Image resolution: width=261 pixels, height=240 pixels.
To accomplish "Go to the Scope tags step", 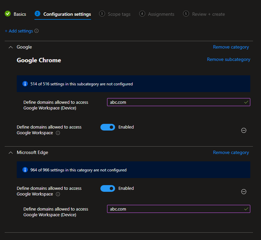I will tap(115, 14).
